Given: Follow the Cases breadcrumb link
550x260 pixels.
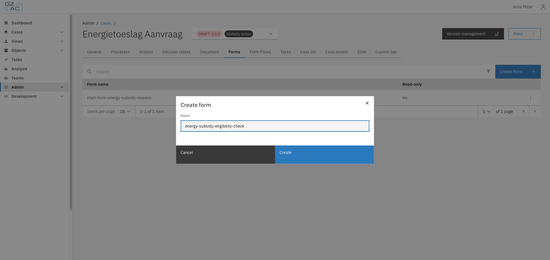Looking at the screenshot, I should click(x=106, y=23).
